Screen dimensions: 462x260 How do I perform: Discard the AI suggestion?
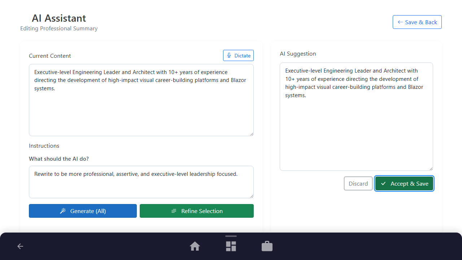(358, 183)
